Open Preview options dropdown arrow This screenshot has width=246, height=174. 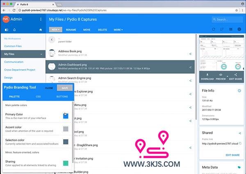227,76
